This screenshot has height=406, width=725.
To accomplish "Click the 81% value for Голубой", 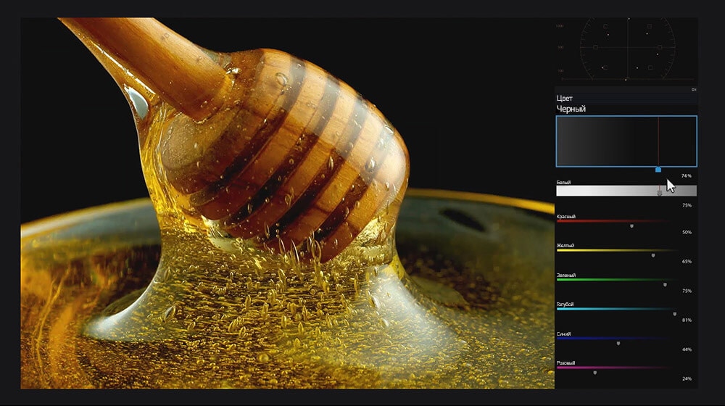I will (687, 320).
